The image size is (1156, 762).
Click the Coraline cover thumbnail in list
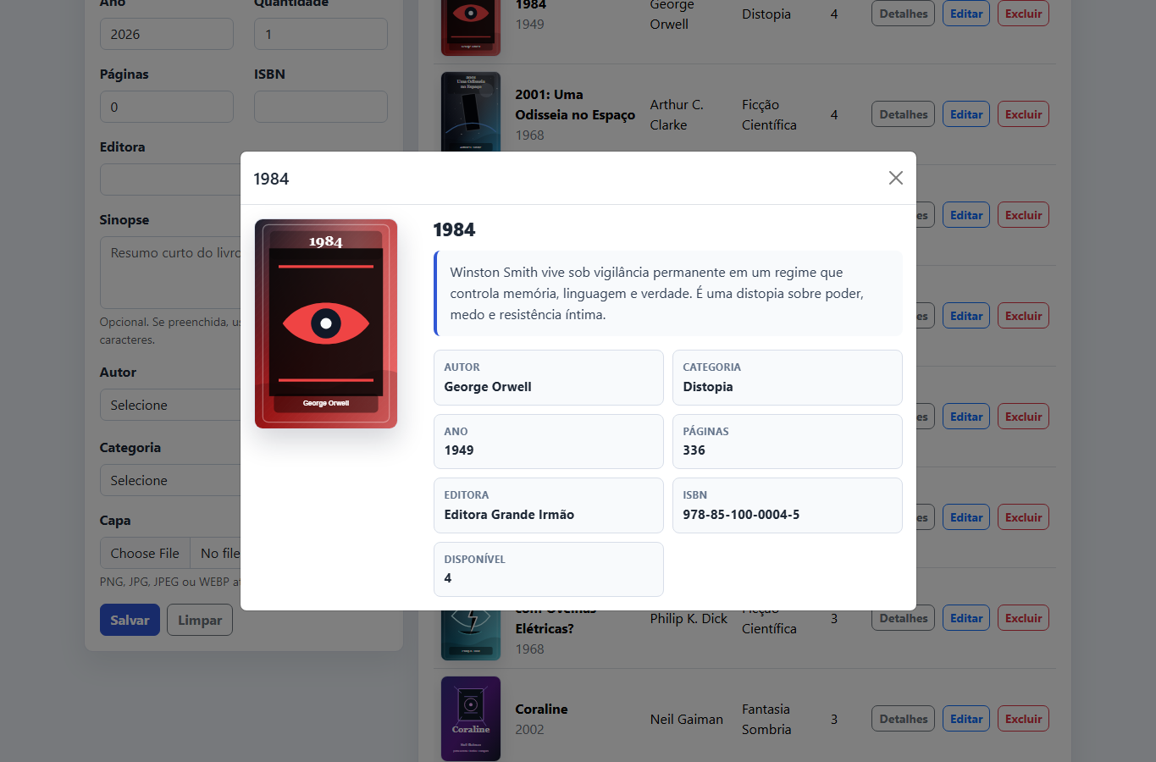[471, 719]
